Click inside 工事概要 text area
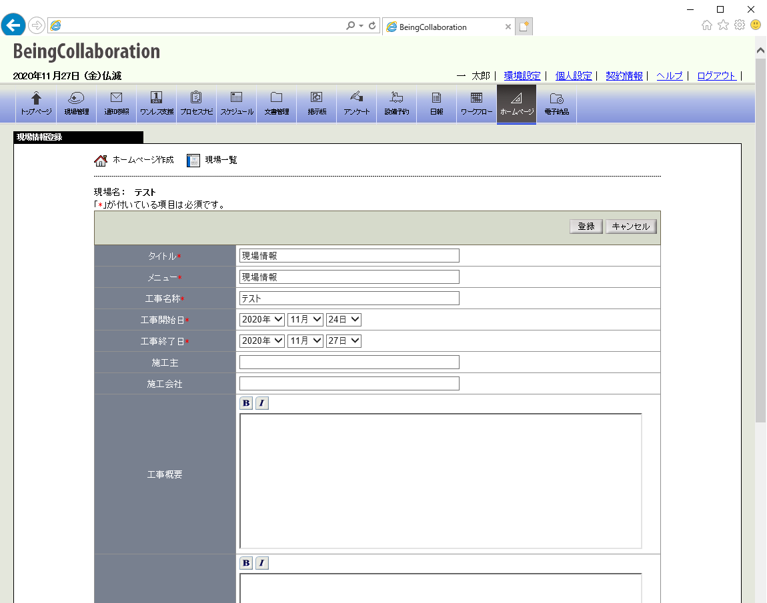Viewport: 767px width, 603px height. point(441,481)
